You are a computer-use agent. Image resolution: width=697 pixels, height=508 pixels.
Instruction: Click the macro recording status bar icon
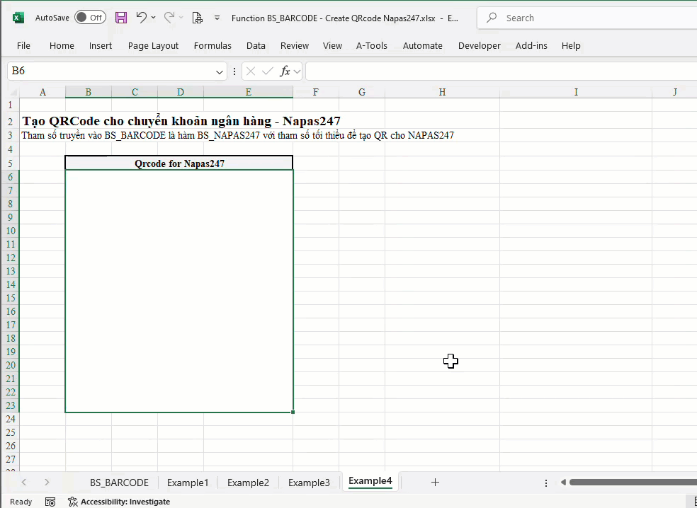tap(50, 502)
